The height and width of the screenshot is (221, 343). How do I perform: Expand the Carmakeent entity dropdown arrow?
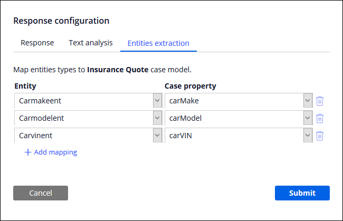(157, 101)
